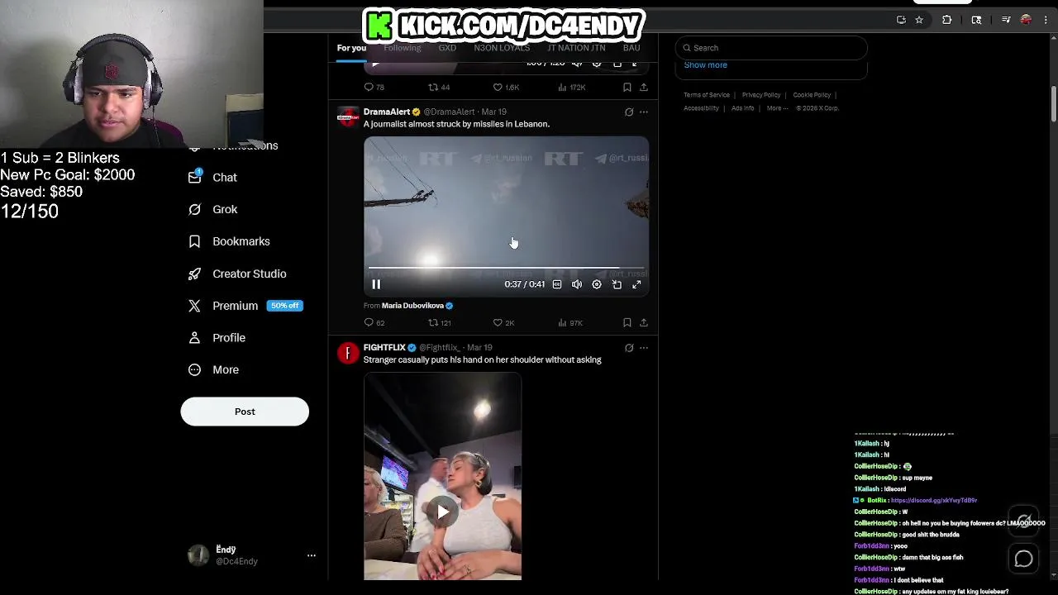Open the browser tab search icon
The width and height of the screenshot is (1058, 595).
pyautogui.click(x=976, y=20)
